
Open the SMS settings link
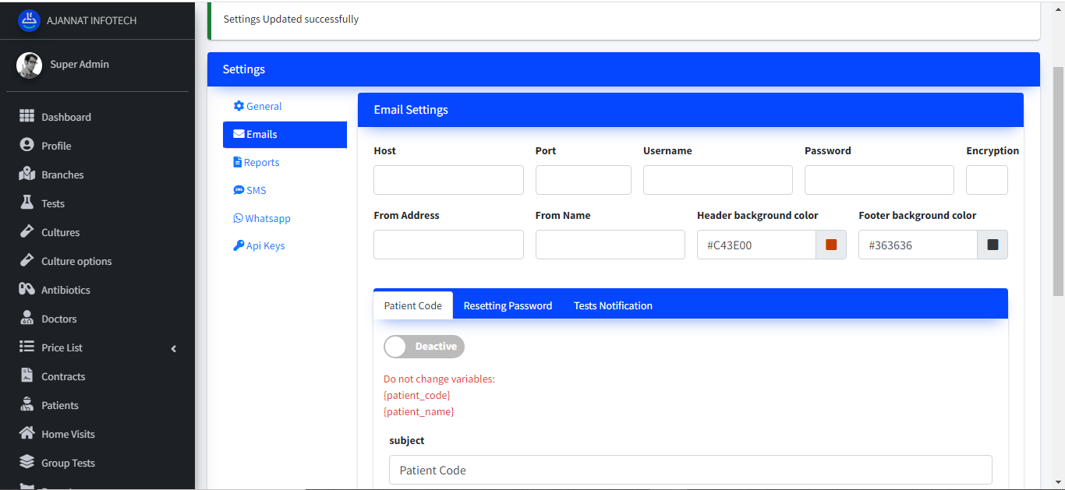(x=250, y=190)
